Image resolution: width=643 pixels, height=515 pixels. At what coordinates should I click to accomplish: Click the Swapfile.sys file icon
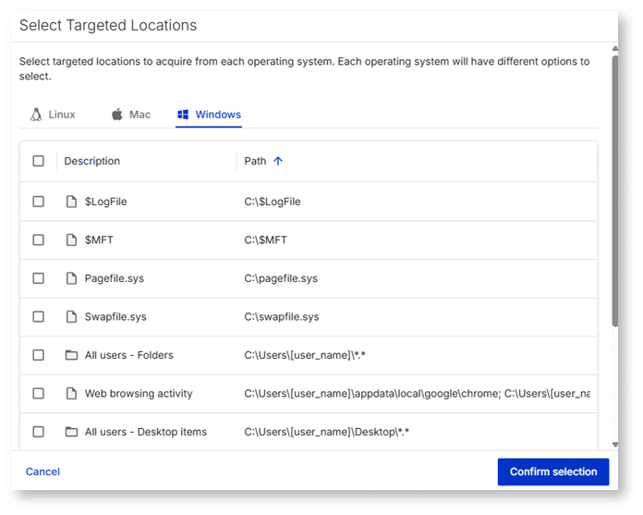click(x=71, y=317)
